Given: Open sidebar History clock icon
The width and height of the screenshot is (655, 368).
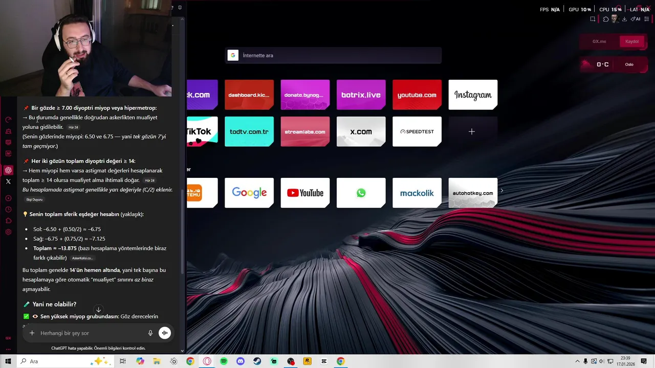Looking at the screenshot, I should pyautogui.click(x=8, y=210).
